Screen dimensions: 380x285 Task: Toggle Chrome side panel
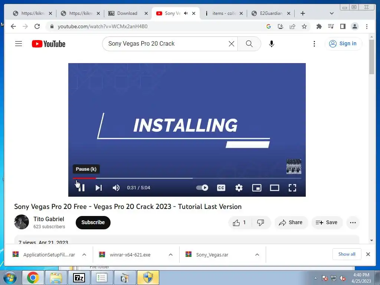343,26
